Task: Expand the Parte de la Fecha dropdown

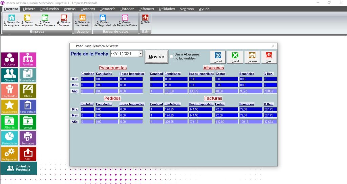Action: [141, 54]
